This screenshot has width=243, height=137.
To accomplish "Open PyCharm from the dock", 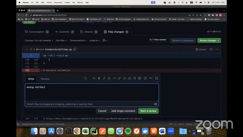I will [94, 131].
